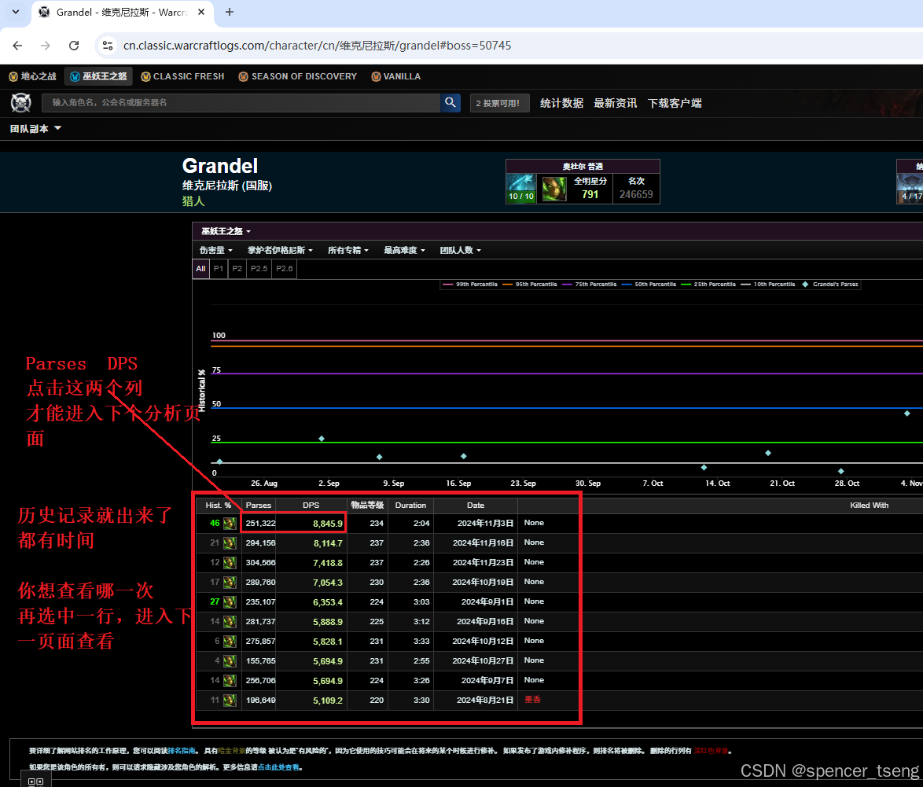Focus the character name search field
Screen dimensions: 923x787
click(241, 102)
